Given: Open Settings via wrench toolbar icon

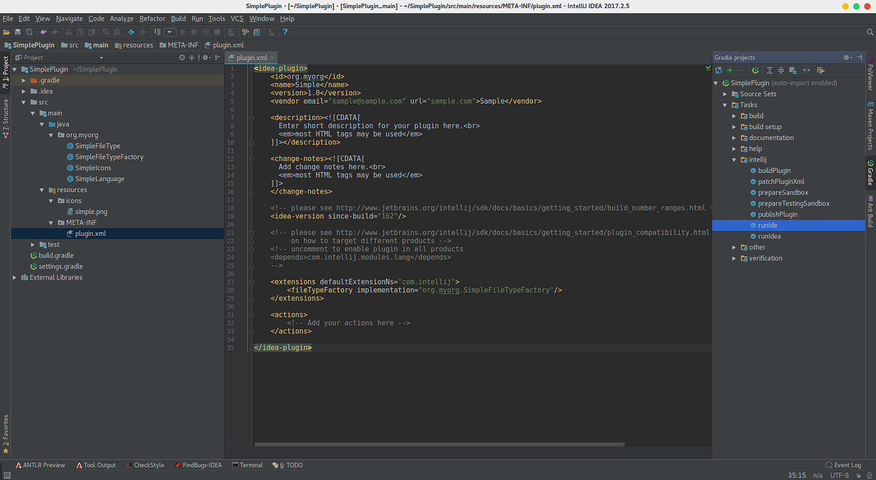Looking at the screenshot, I should (x=245, y=32).
